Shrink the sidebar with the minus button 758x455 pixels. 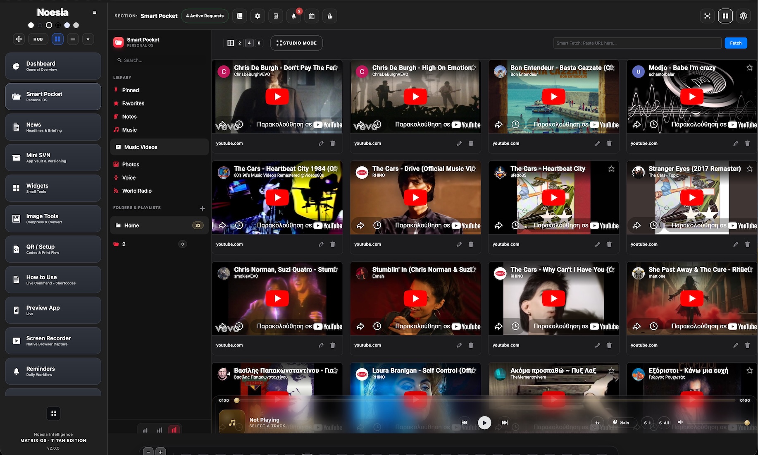pos(73,39)
